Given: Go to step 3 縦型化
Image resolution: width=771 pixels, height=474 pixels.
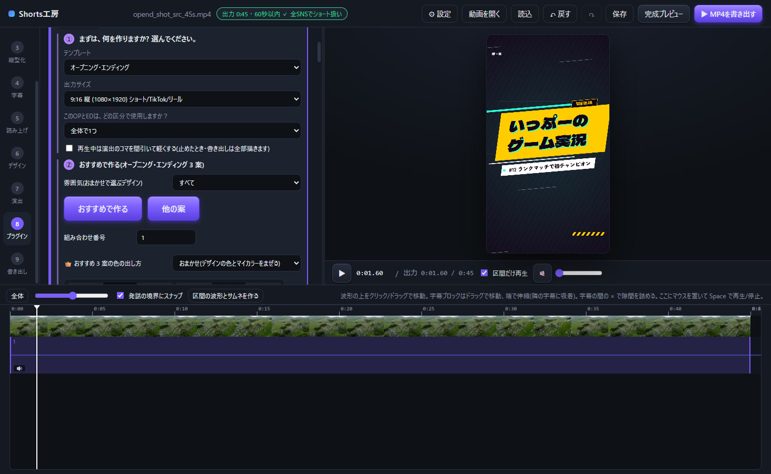Looking at the screenshot, I should (x=17, y=53).
